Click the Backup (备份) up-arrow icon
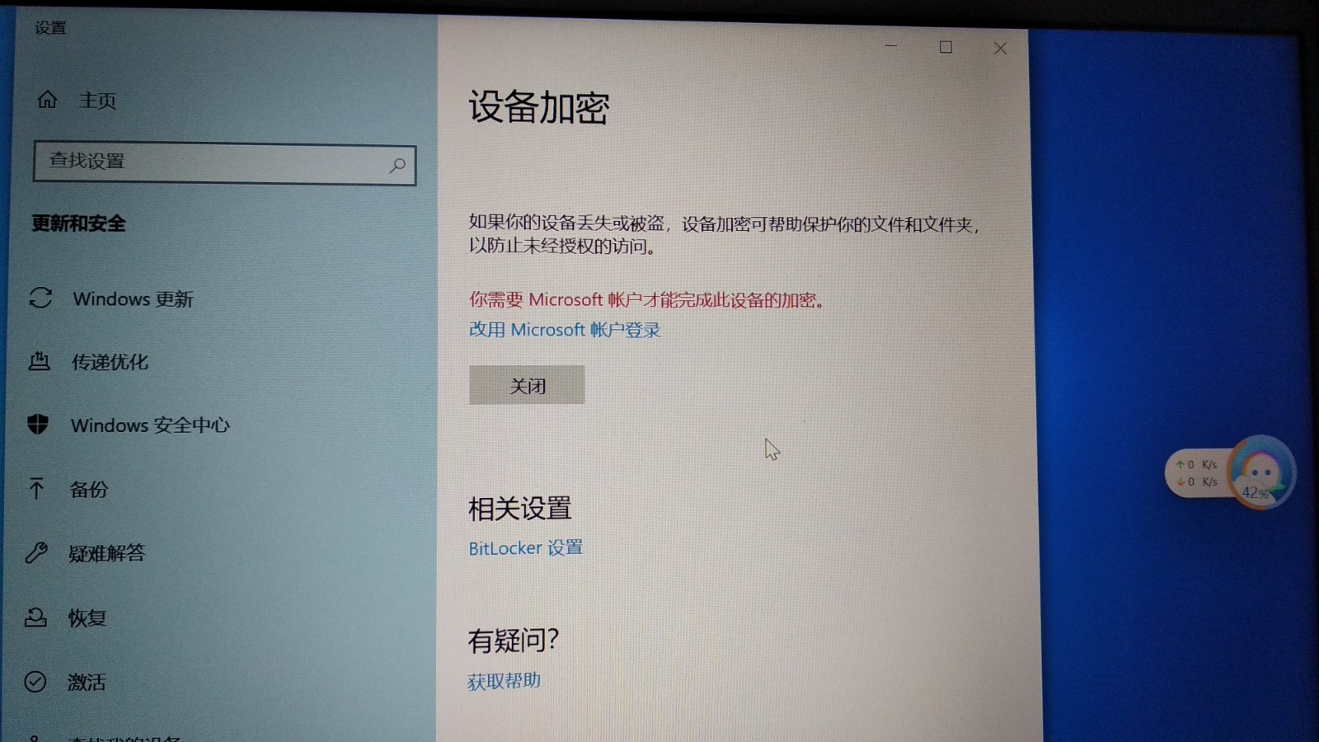 [36, 488]
